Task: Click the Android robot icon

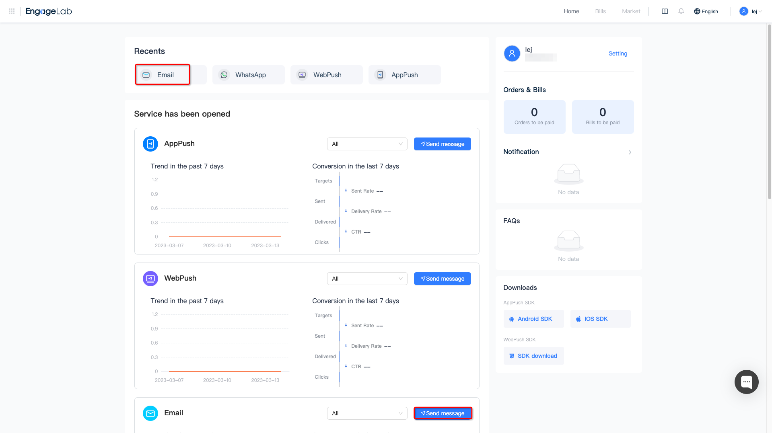Action: [x=512, y=319]
